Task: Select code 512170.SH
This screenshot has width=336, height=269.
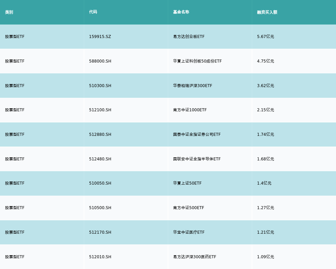Action: [100, 232]
